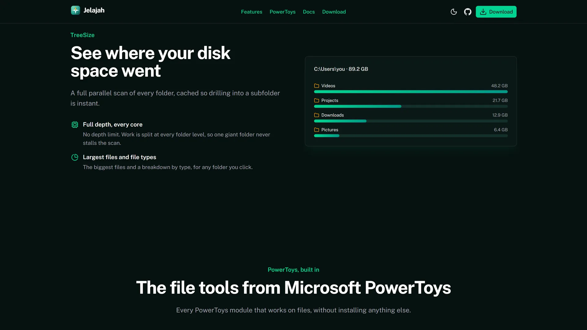
Task: Open the PowerToys nav link
Action: [282, 12]
